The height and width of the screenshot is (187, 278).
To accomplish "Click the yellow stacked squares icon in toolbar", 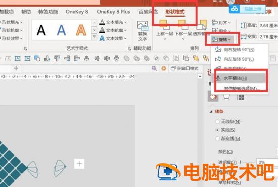I will click(196, 58).
